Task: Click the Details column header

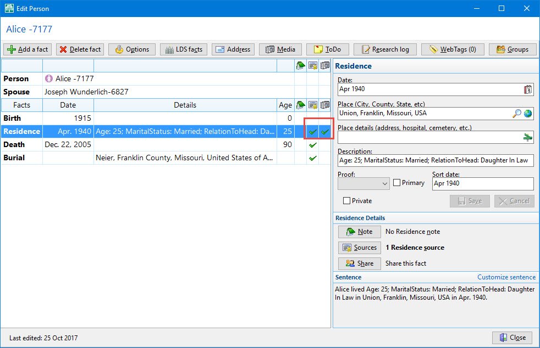Action: tap(185, 105)
